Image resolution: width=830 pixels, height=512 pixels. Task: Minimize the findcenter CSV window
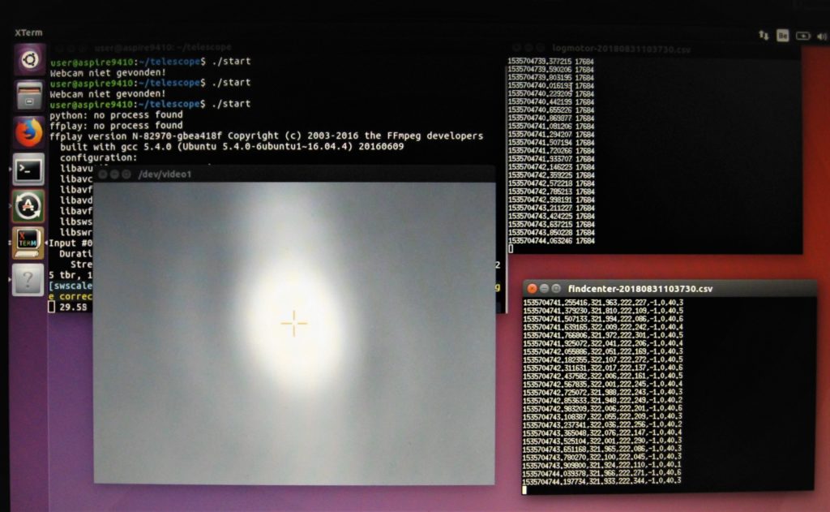tap(545, 287)
